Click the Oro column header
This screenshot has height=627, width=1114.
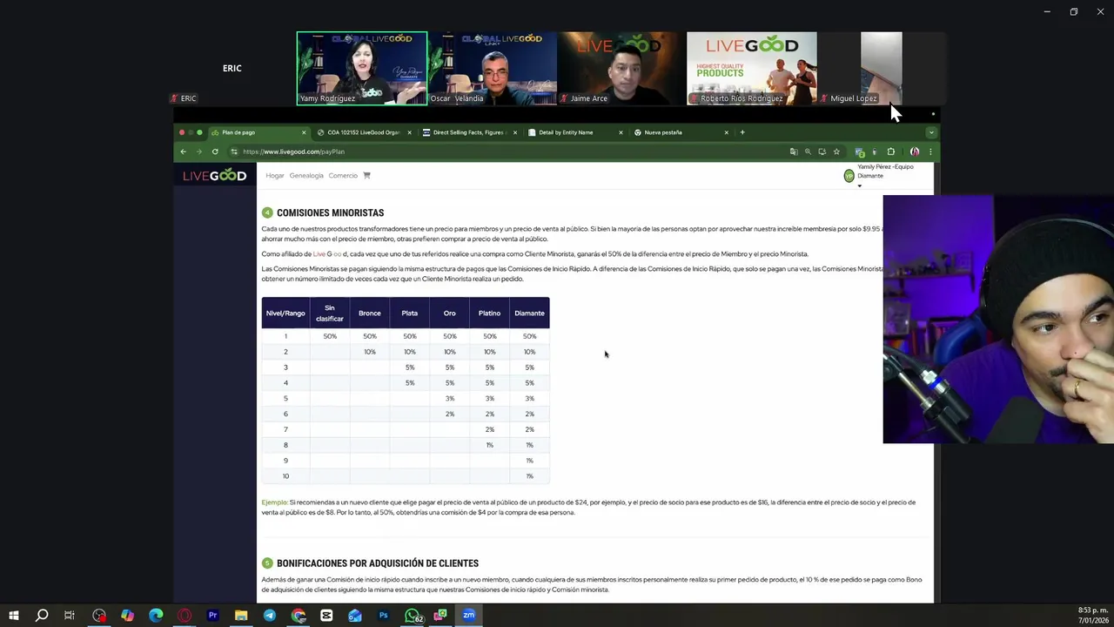[x=449, y=313]
